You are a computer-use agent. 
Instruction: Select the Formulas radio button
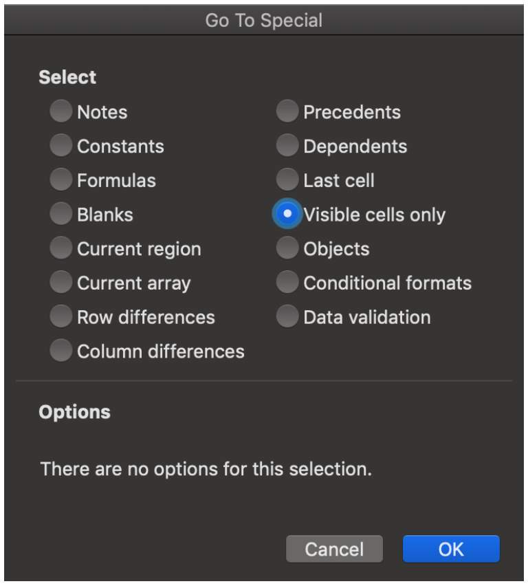pyautogui.click(x=61, y=180)
